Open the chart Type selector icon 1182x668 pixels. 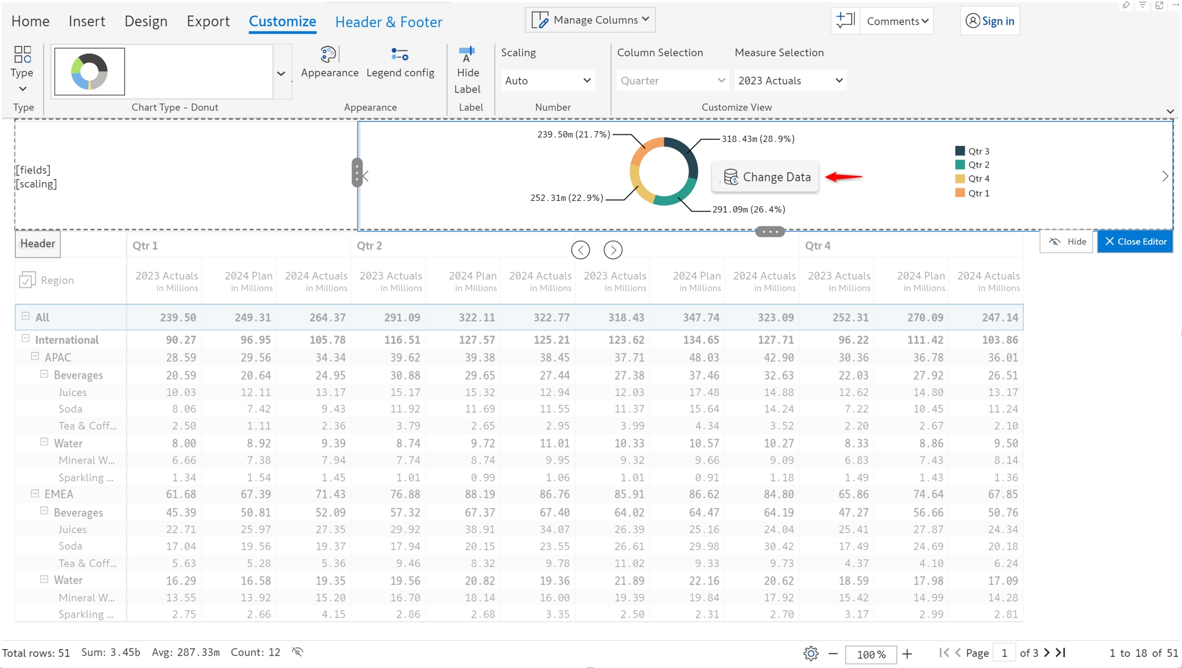click(23, 55)
